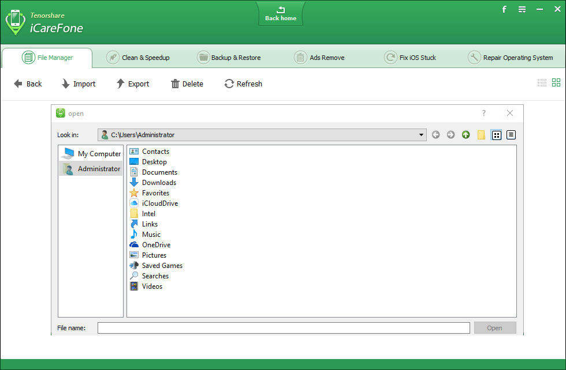Click the Downloads arrow icon
The image size is (566, 370).
point(134,183)
